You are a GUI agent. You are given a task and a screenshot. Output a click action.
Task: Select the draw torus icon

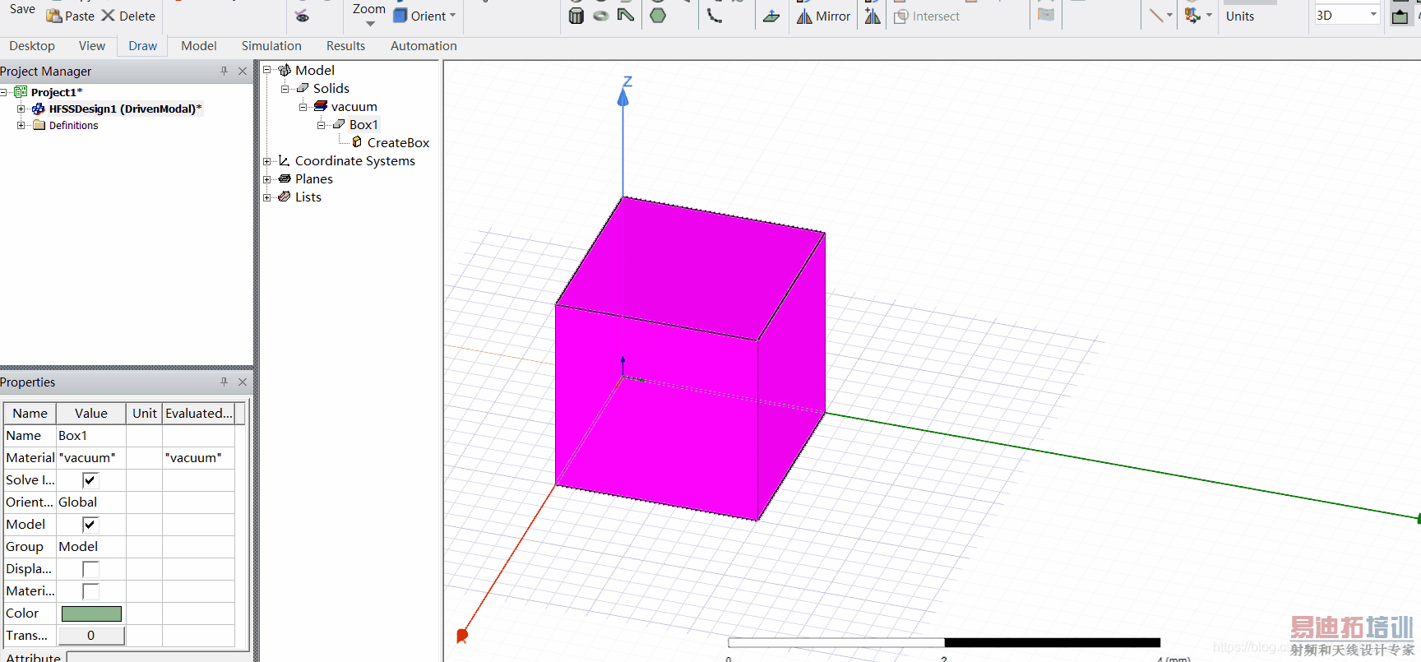click(x=601, y=16)
